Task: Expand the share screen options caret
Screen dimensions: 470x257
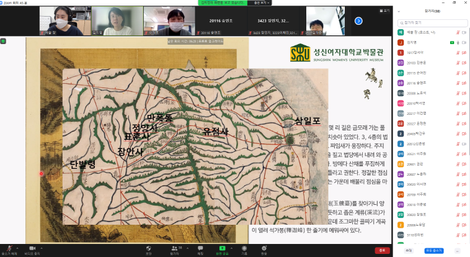Action: (231, 248)
